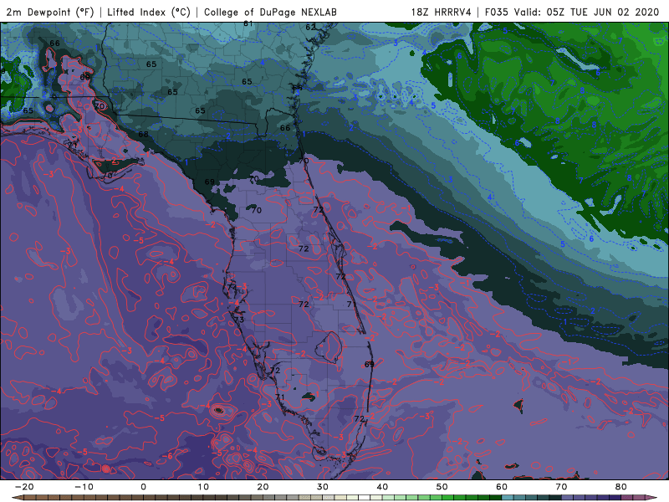Click the 'Lifted Index (°C)' title label
Image resolution: width=669 pixels, height=502 pixels.
[149, 12]
